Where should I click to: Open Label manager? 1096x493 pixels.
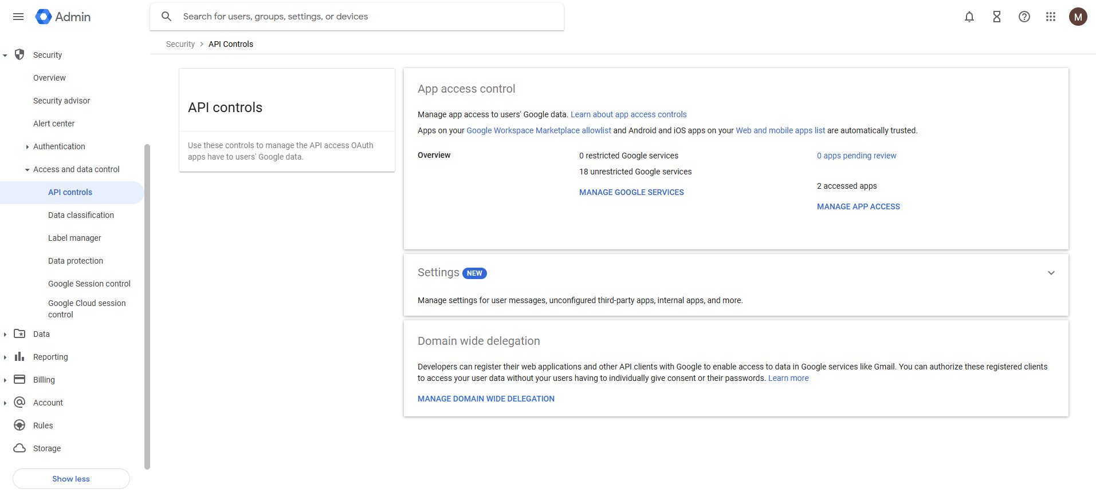pos(74,238)
